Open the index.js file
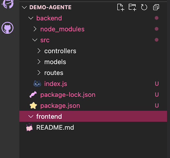Viewport: 170px width, 158px height. (x=55, y=84)
